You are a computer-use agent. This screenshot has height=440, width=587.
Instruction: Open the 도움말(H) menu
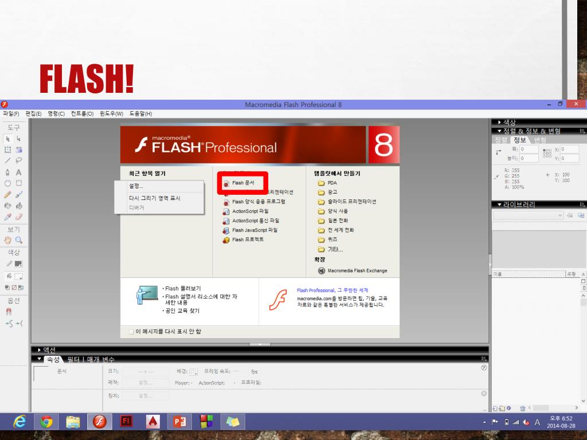coord(140,113)
